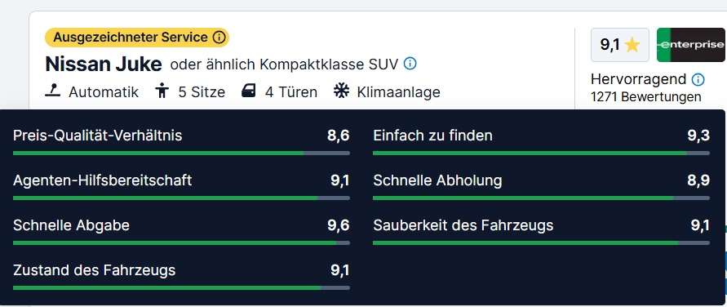Click the Schnelle Abgabe rating bar
Screen dimensions: 727x307
click(x=181, y=242)
